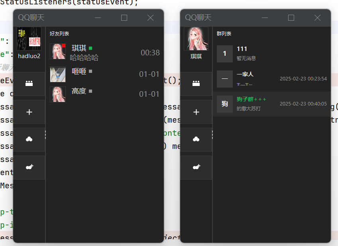
Task: Click right window title QQ聊天
Action: tap(198, 18)
